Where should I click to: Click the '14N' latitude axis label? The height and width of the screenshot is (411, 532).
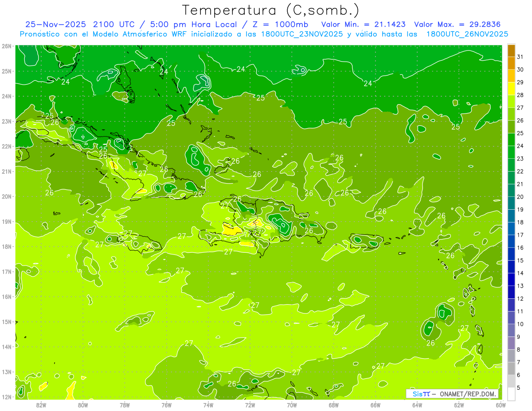coord(6,347)
